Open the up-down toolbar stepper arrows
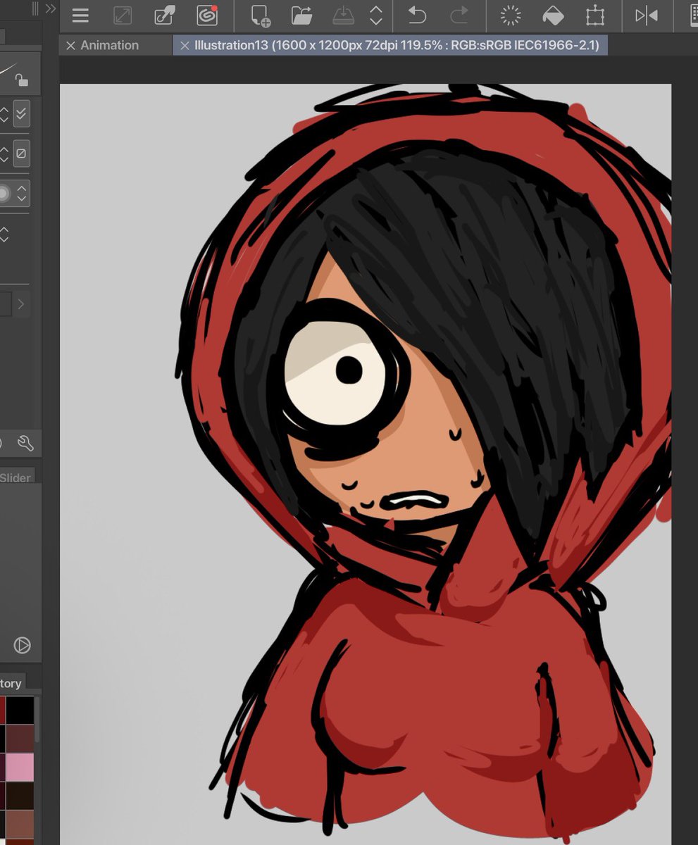This screenshot has height=845, width=698. [x=376, y=15]
